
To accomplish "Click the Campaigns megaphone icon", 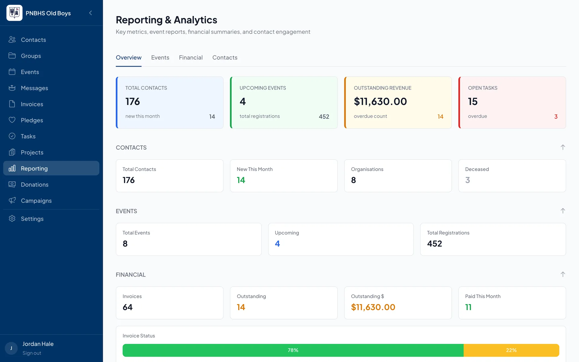I will (x=12, y=200).
